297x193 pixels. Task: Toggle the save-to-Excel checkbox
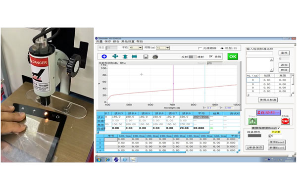tap(279, 128)
